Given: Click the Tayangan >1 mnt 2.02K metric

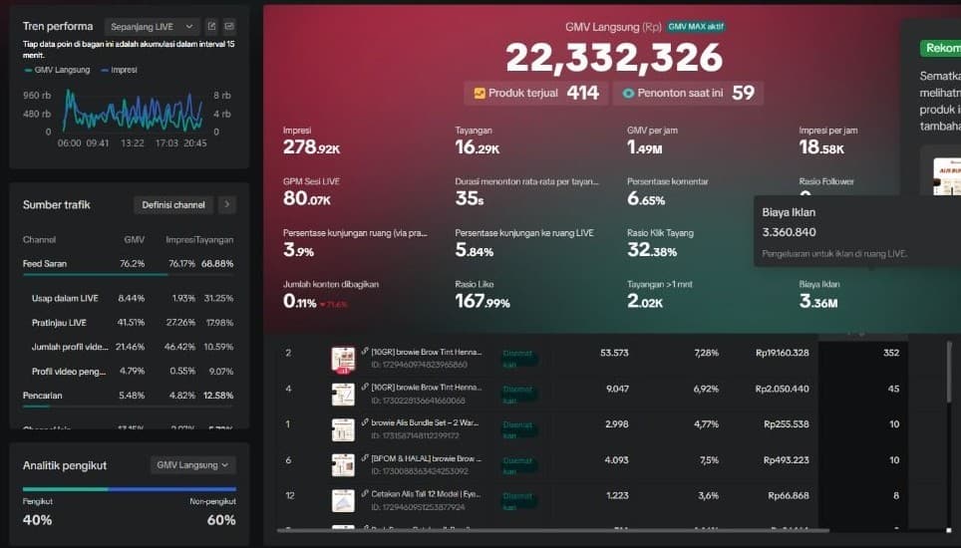Looking at the screenshot, I should [x=660, y=295].
